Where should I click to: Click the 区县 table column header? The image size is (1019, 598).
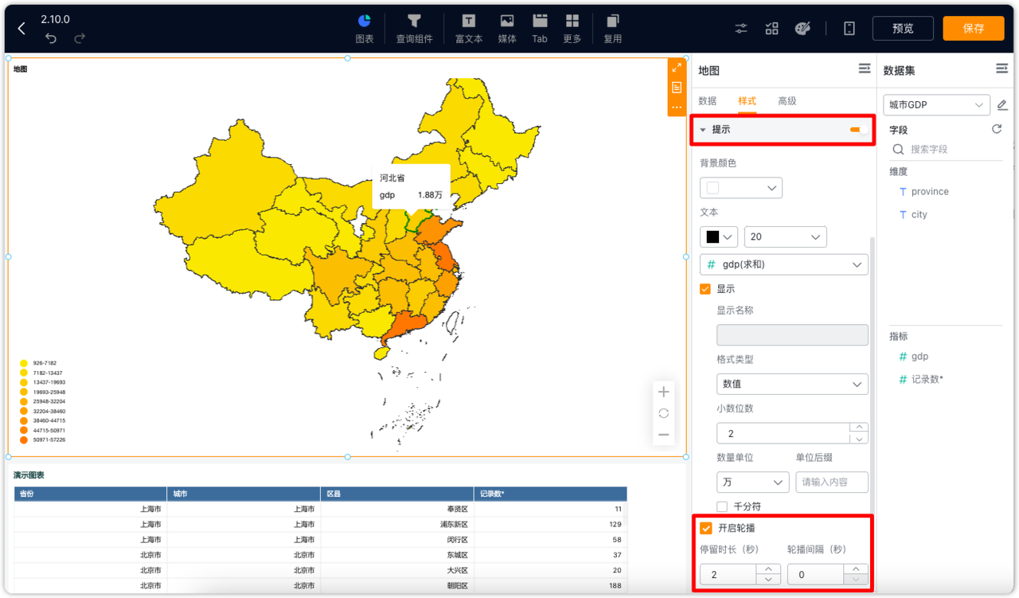[x=396, y=494]
